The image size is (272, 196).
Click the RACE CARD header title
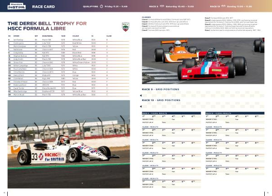[44, 7]
